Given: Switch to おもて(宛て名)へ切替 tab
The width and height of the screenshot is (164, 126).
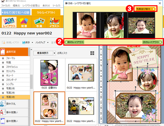Looking at the screenshot, I should (x=16, y=12).
